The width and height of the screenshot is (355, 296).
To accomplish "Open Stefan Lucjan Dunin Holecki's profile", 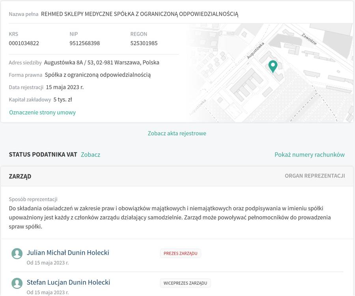I will click(x=68, y=282).
